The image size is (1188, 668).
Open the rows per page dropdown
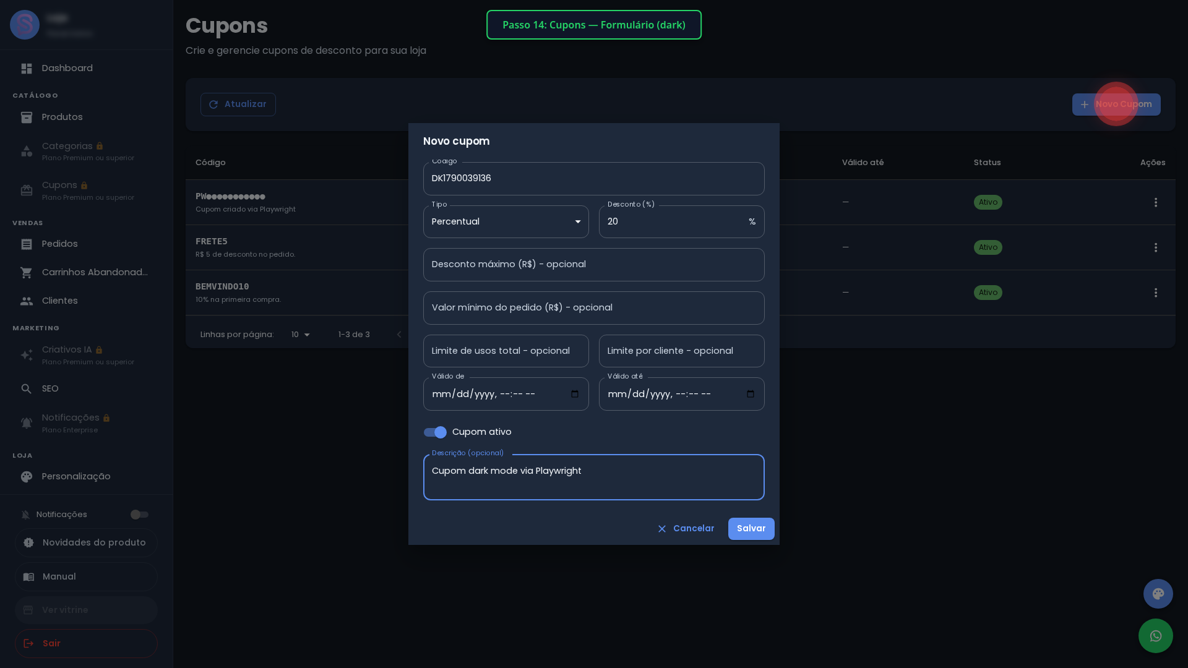pyautogui.click(x=301, y=335)
